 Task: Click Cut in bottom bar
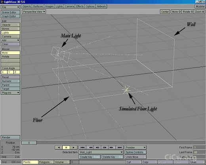133,162
